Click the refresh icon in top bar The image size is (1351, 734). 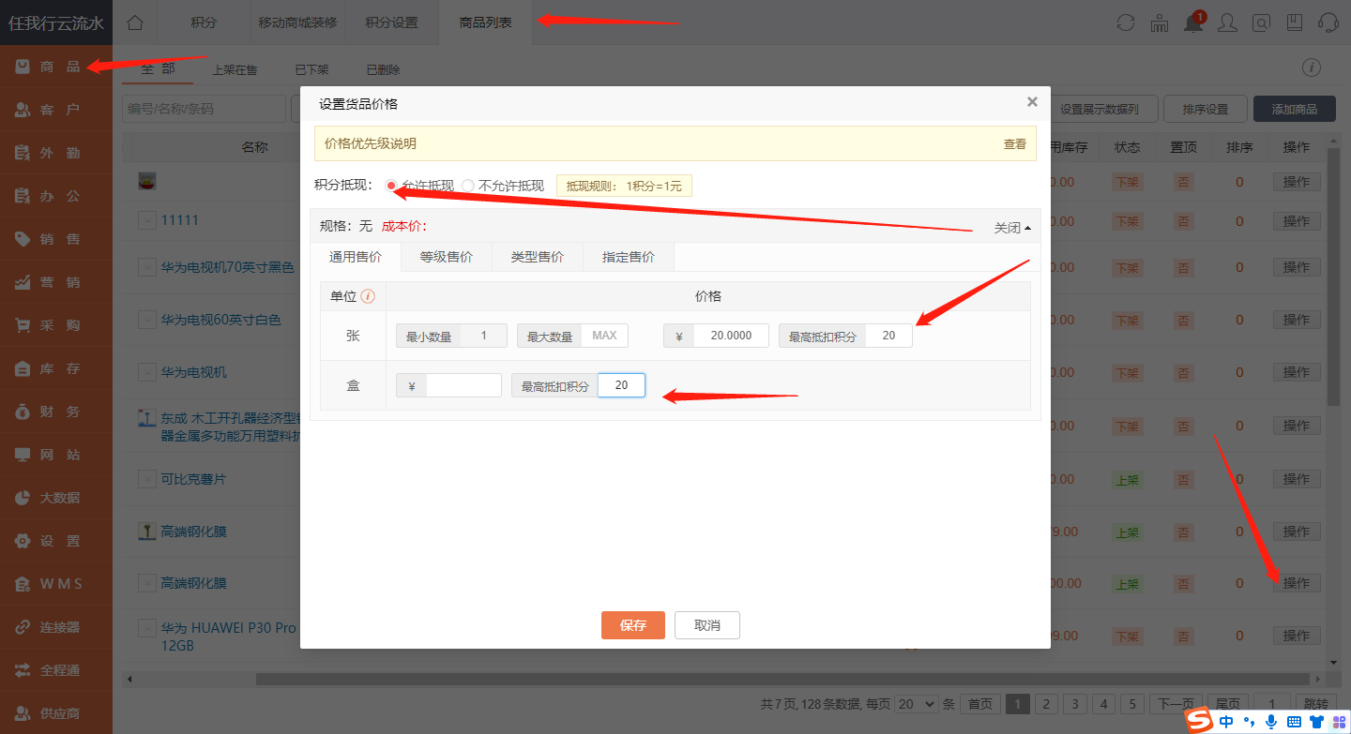click(x=1125, y=22)
